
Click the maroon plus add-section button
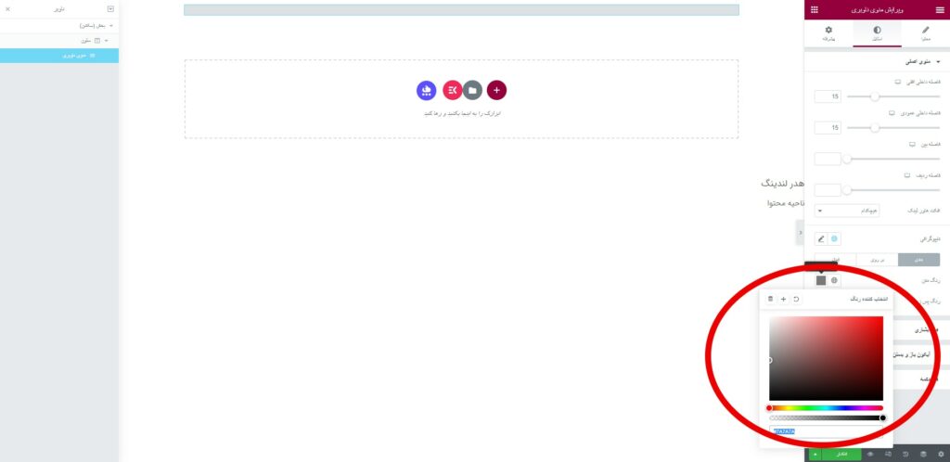tap(497, 90)
